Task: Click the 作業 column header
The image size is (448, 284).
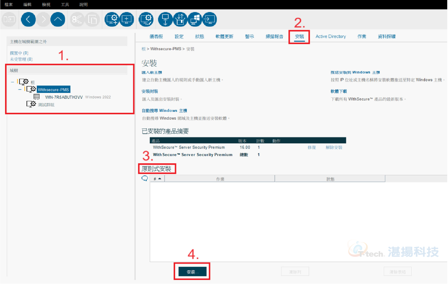Action: point(220,179)
